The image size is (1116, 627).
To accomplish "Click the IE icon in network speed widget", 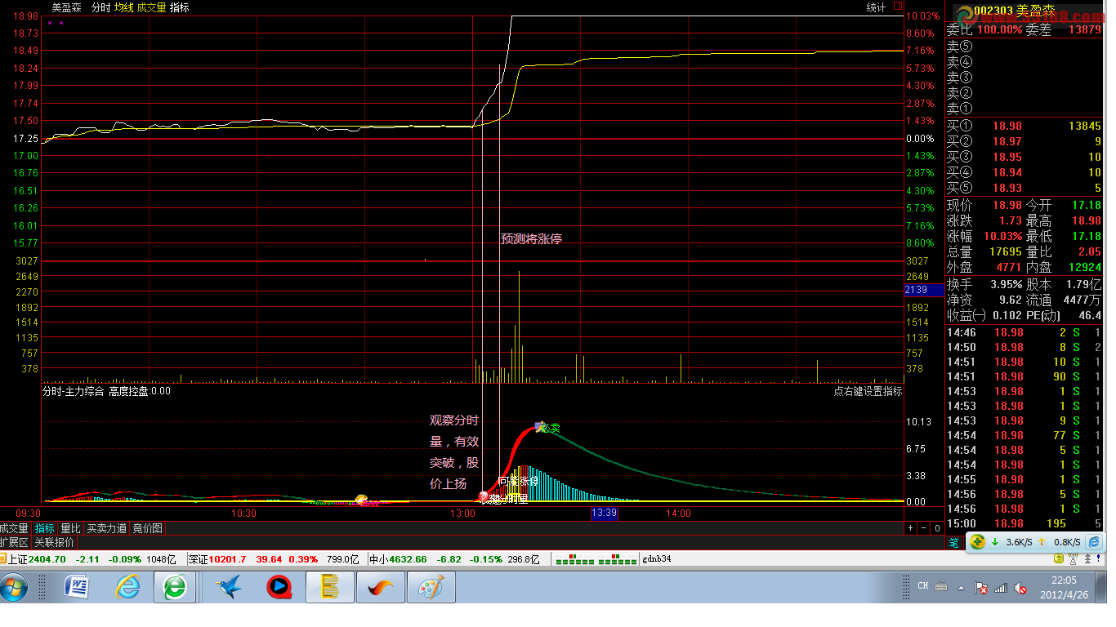I will [x=1094, y=541].
